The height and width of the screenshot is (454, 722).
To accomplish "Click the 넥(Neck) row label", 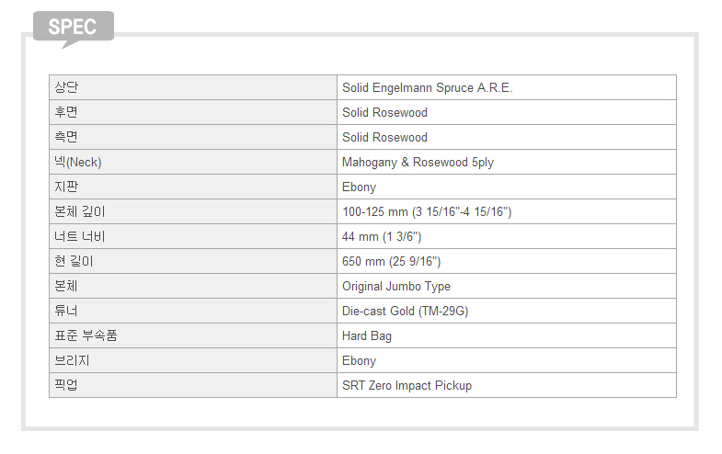I will coord(78,162).
